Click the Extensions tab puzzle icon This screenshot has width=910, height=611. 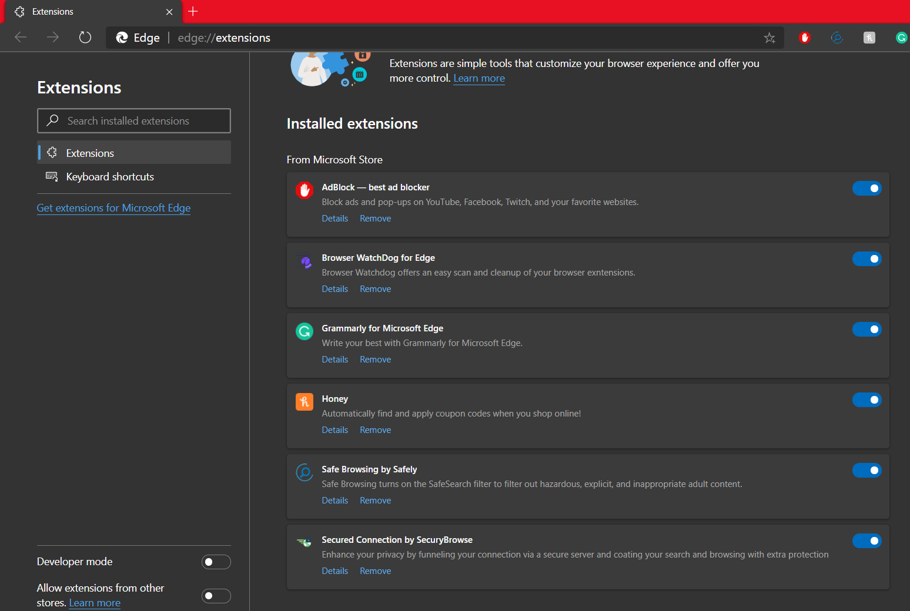(19, 12)
